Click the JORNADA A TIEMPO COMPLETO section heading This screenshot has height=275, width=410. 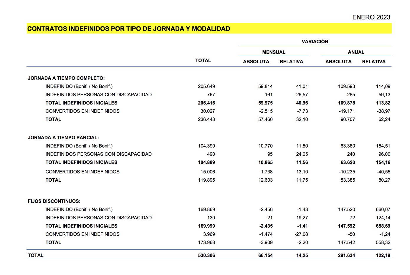point(66,78)
